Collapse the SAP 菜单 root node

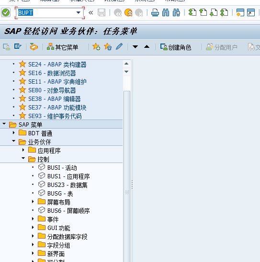pyautogui.click(x=4, y=124)
